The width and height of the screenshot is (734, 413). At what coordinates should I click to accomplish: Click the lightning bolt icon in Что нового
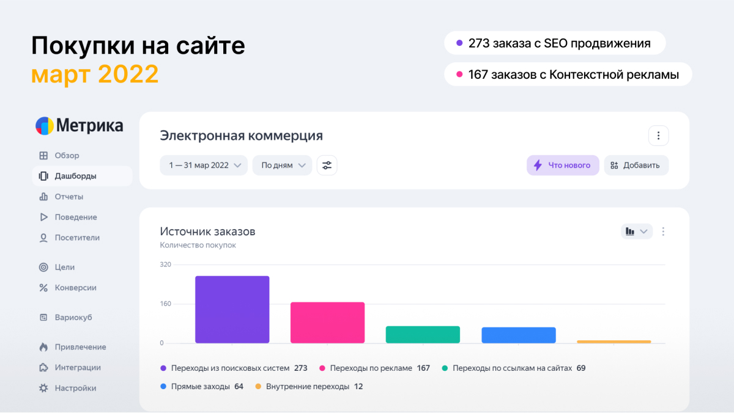(538, 165)
